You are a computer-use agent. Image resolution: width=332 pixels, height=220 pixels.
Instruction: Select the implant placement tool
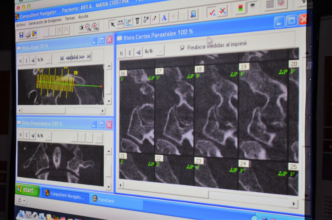click(x=137, y=21)
